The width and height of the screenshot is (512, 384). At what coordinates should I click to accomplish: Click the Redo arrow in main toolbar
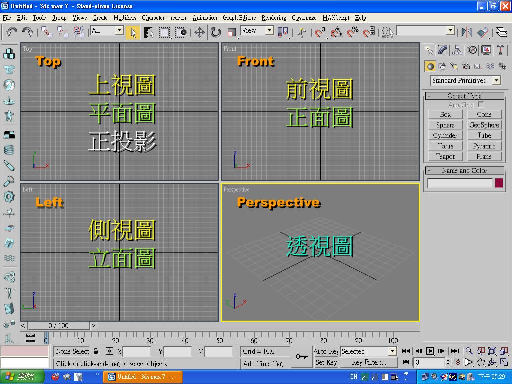click(28, 32)
